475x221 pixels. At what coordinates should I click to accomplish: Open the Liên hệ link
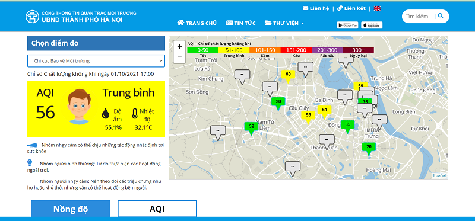click(316, 8)
